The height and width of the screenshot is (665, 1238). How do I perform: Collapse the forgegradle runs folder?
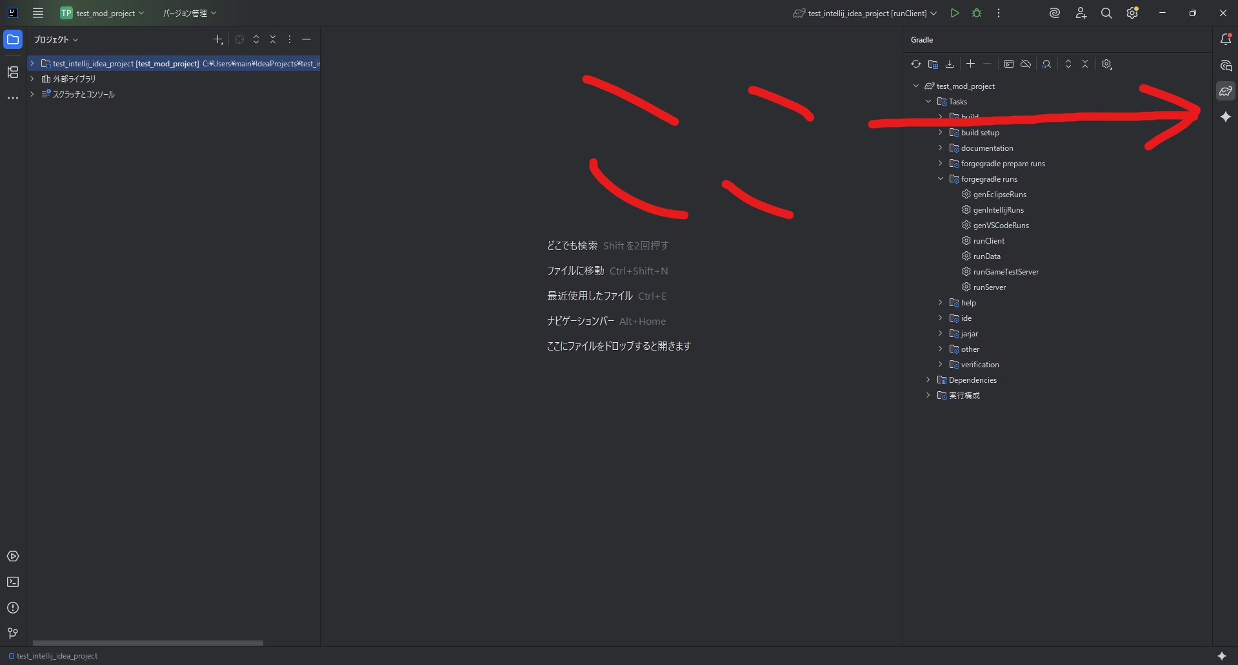pyautogui.click(x=941, y=179)
